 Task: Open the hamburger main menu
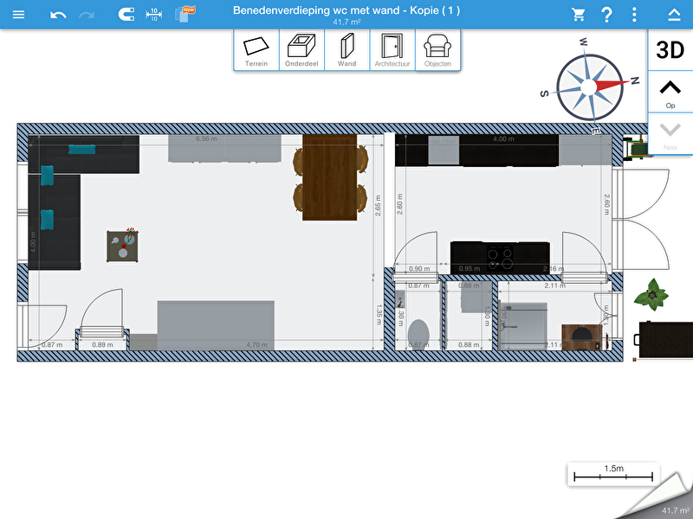coord(18,15)
